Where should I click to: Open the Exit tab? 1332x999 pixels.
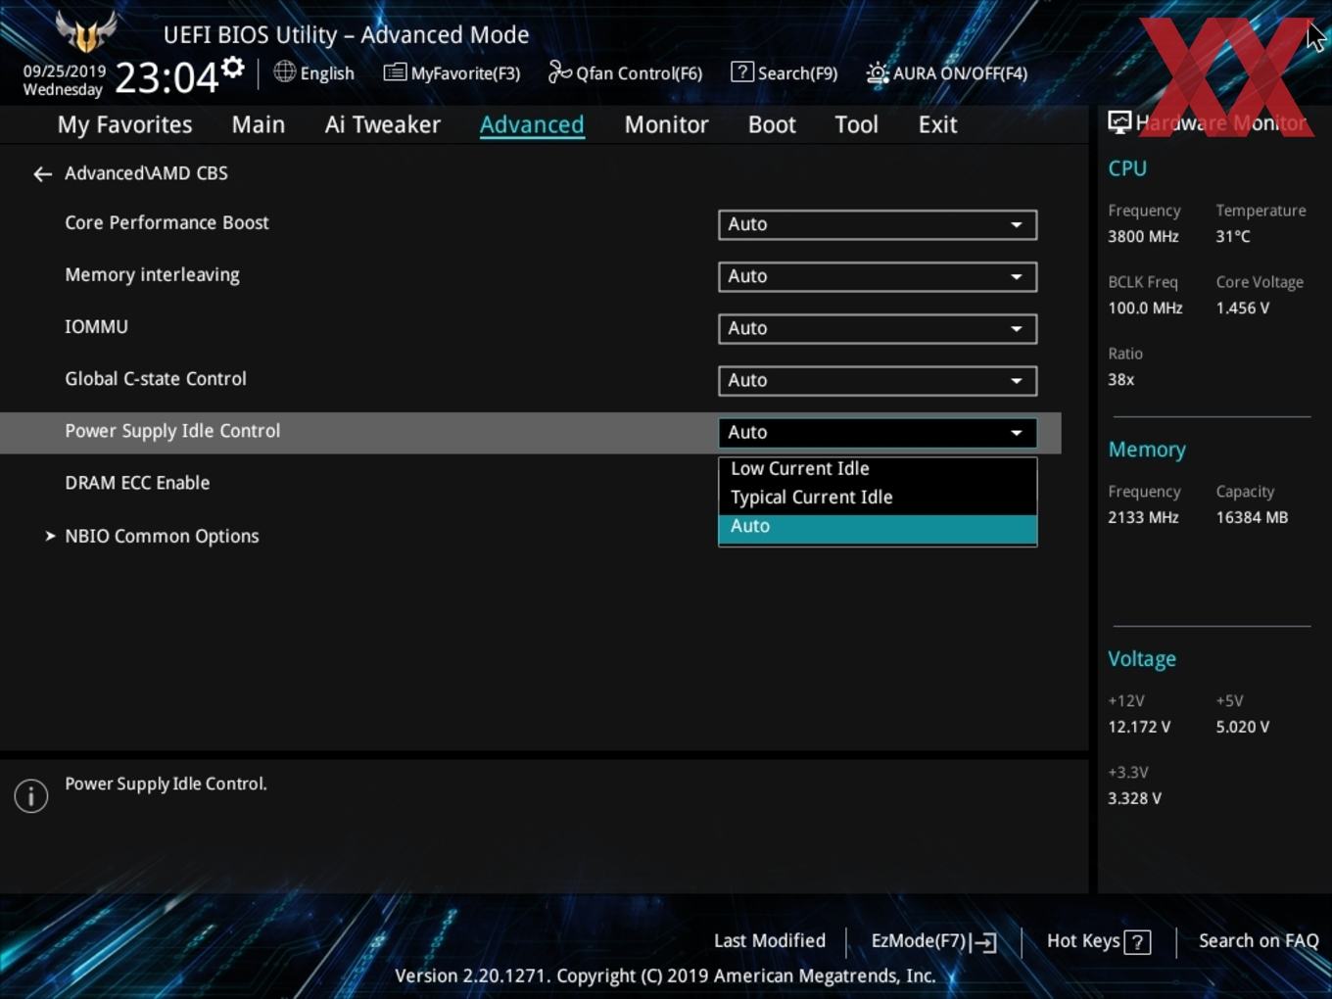937,124
